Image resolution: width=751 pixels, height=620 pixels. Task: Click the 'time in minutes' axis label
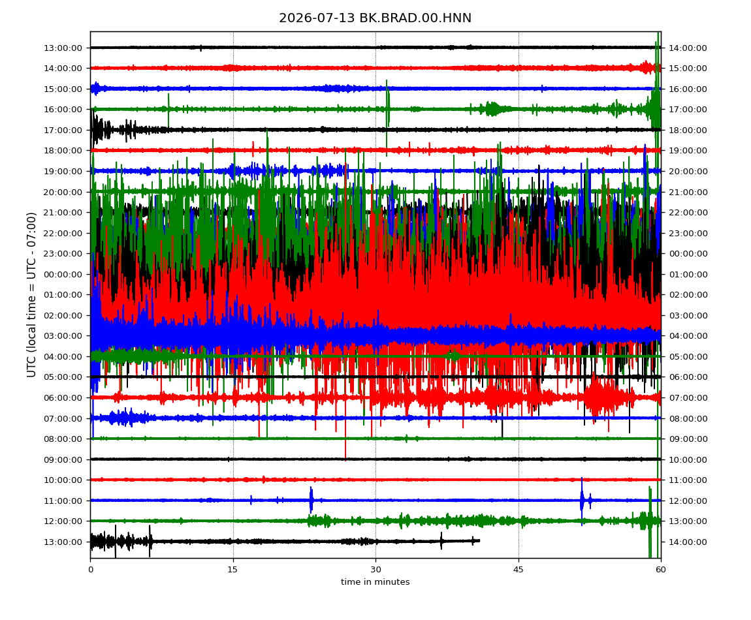point(375,582)
